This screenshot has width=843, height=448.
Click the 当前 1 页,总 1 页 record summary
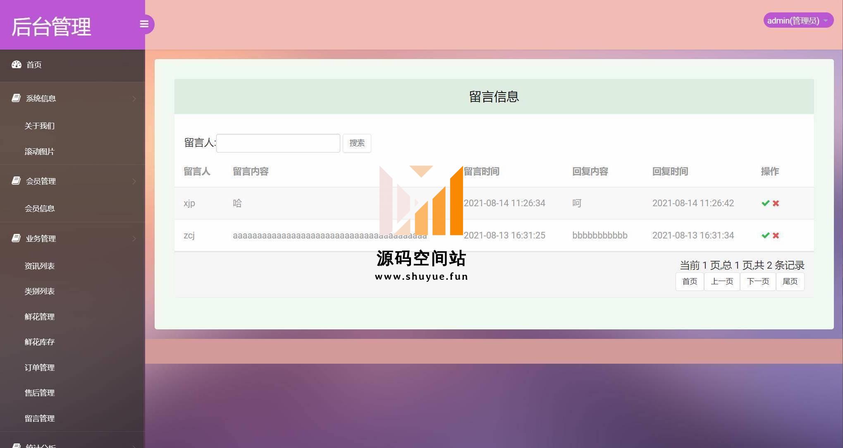742,265
